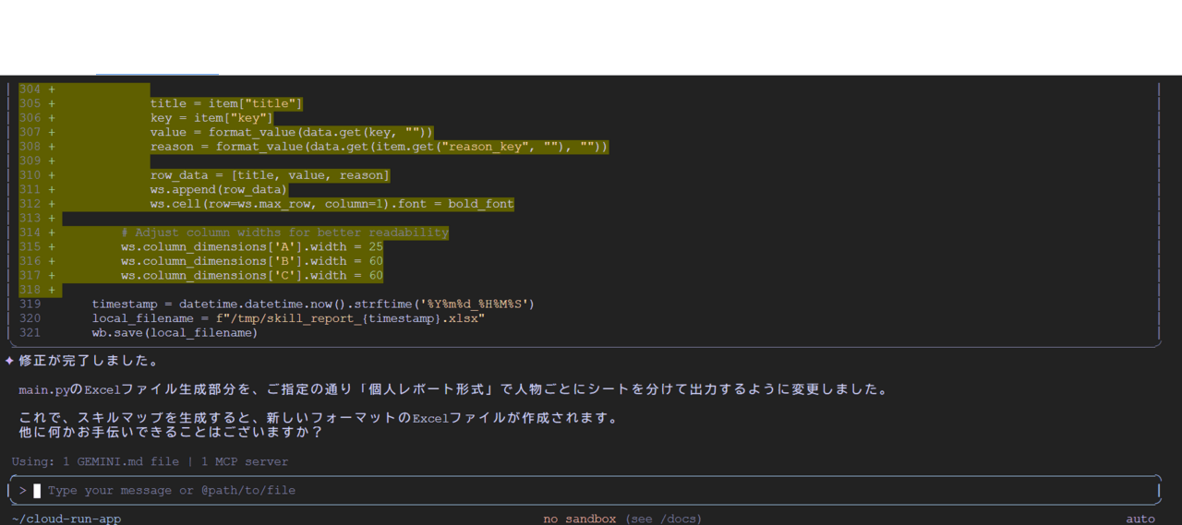Click the blue active tab indicator at top
1182x525 pixels.
[157, 73]
